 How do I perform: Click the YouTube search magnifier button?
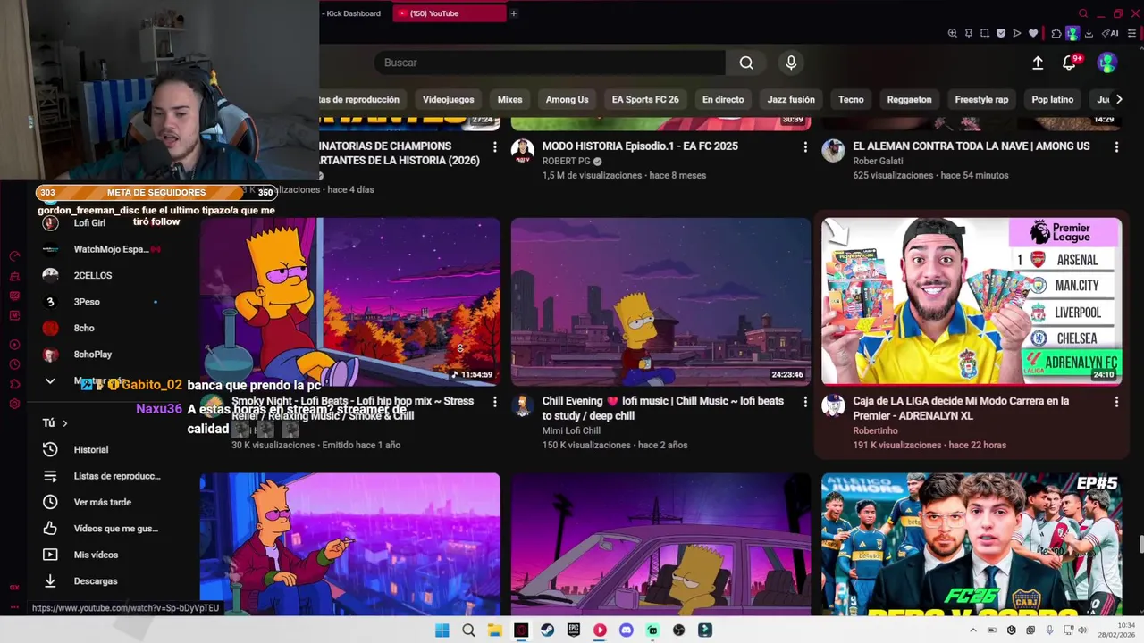point(746,63)
